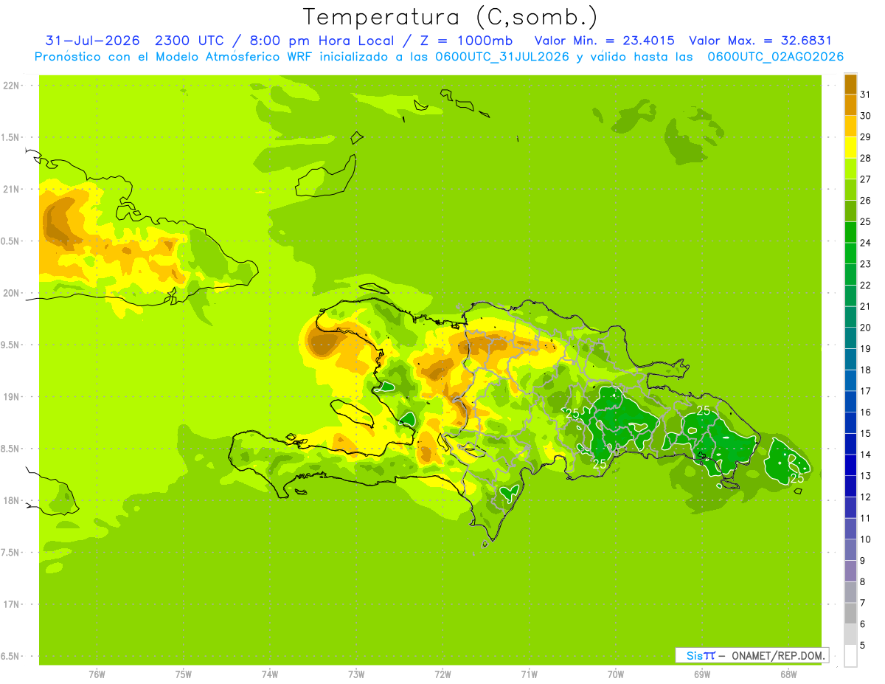The width and height of the screenshot is (885, 684).
Task: Click the "69W" longitude axis label
Action: tap(702, 674)
